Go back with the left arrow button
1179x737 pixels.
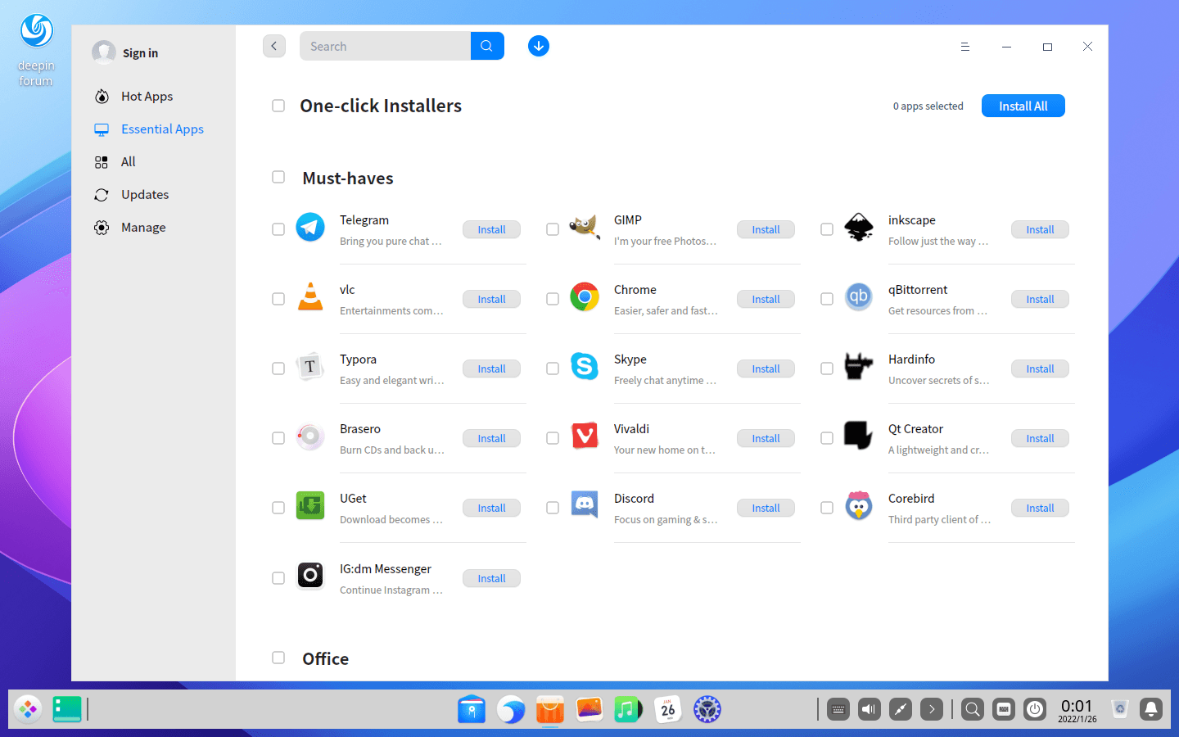click(274, 46)
